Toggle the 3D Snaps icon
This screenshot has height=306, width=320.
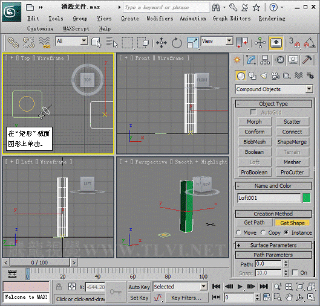tap(295, 43)
